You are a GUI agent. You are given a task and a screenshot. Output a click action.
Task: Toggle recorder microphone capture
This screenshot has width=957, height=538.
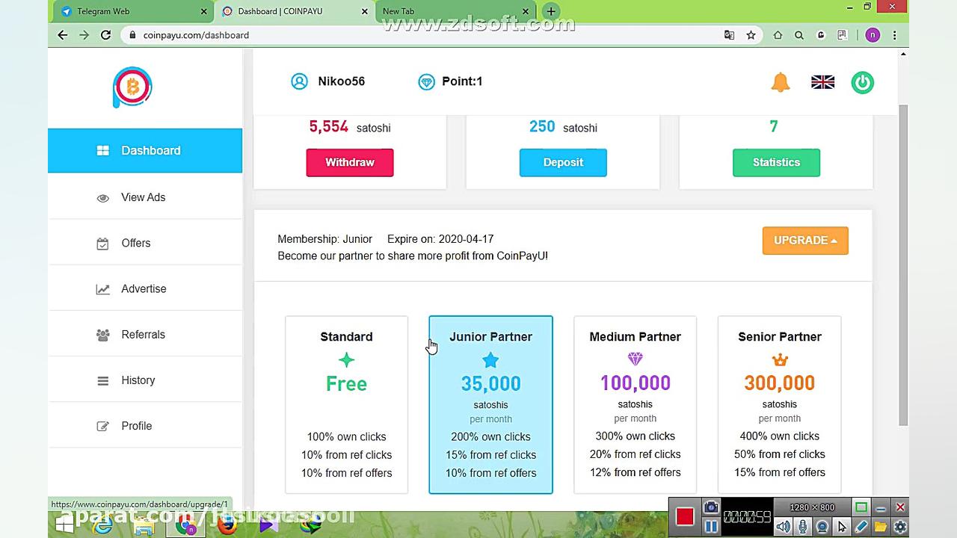(803, 527)
